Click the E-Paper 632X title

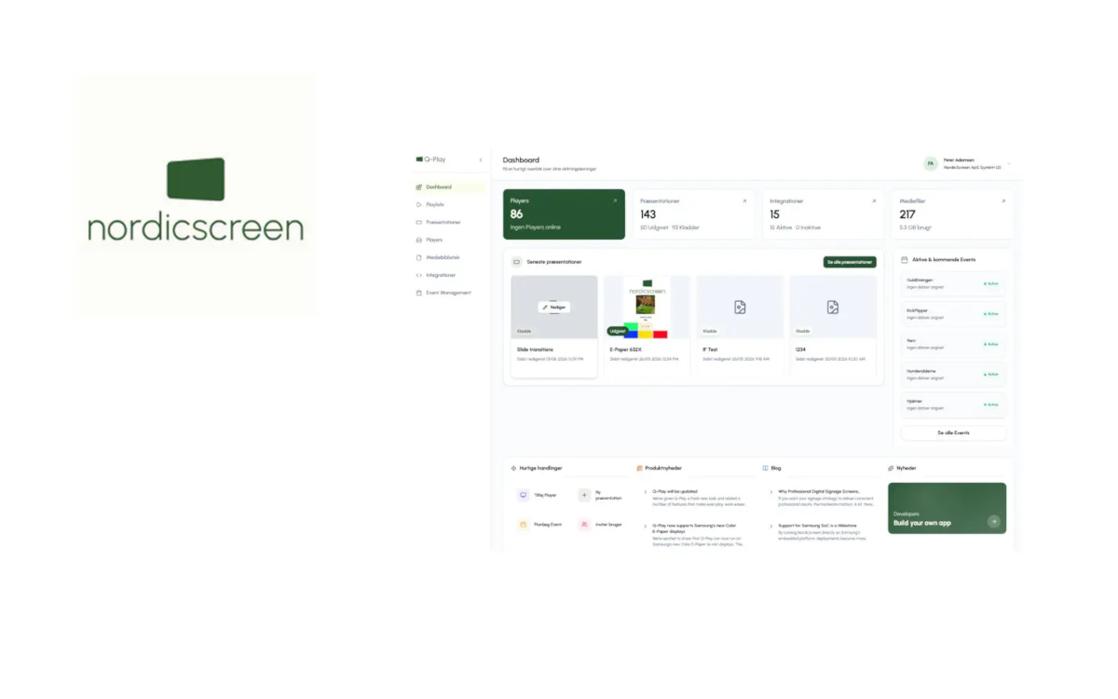pos(626,349)
